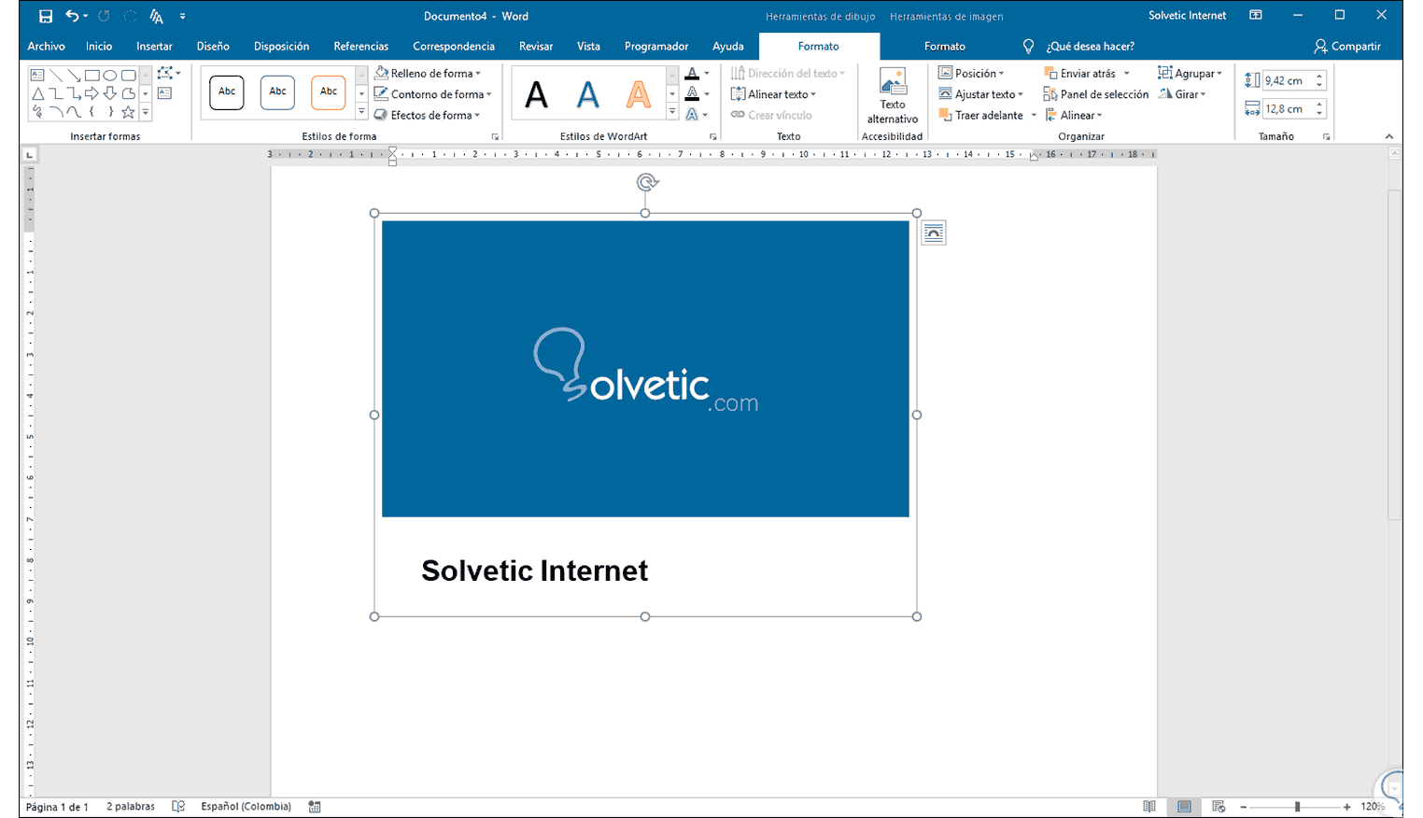
Task: Apply the black WordArt style
Action: (x=537, y=94)
